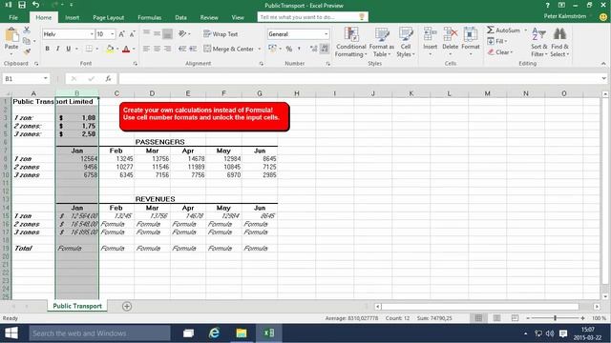Click the decrease indent icon
611x343 pixels.
(182, 49)
